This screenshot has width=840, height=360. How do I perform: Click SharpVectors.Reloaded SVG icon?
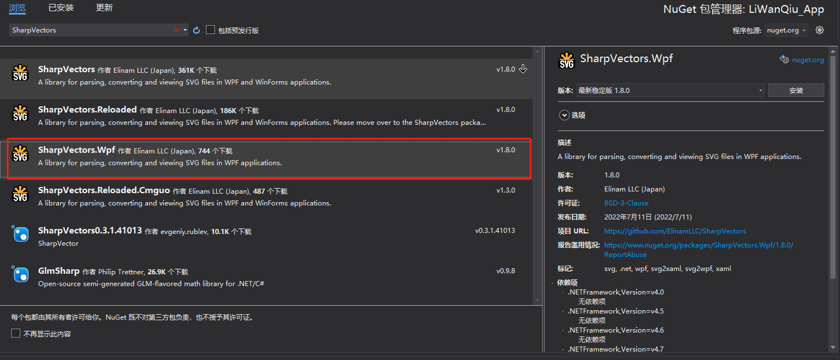click(x=20, y=113)
